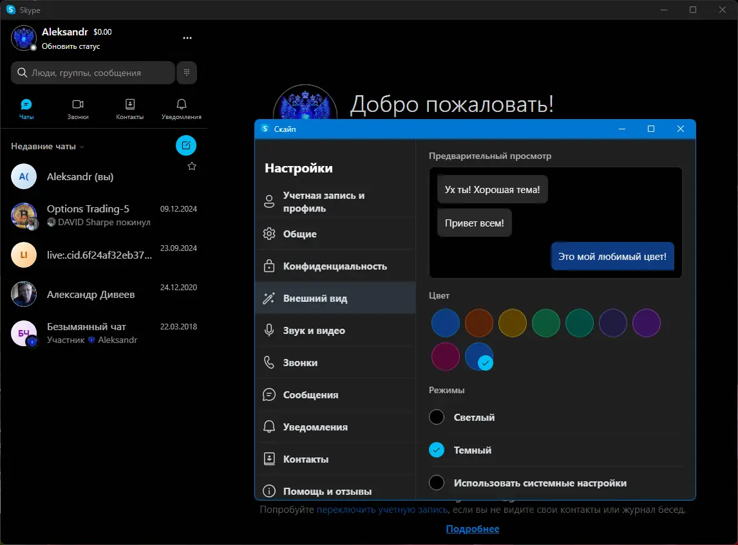Viewport: 738px width, 545px height.
Task: Expand the Недавние чаты dropdown
Action: [x=48, y=146]
